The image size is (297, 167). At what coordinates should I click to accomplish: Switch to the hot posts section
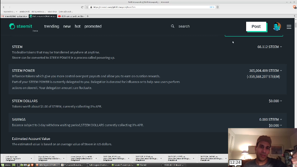pyautogui.click(x=78, y=26)
